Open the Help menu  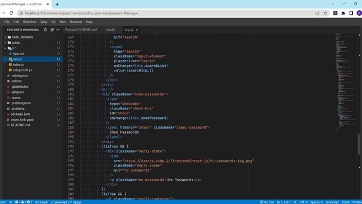tap(89, 22)
